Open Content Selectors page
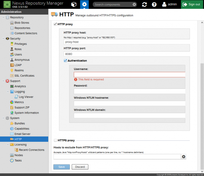 (26, 33)
